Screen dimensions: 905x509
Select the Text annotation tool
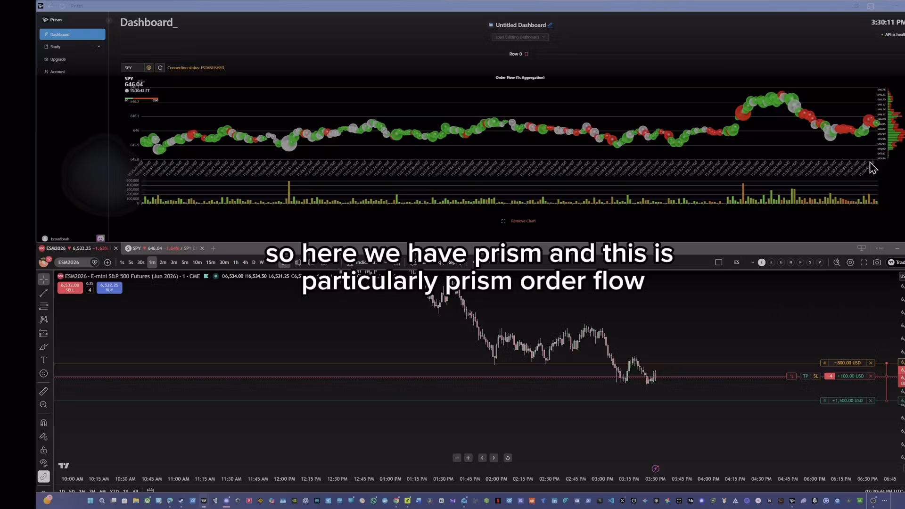pos(43,360)
